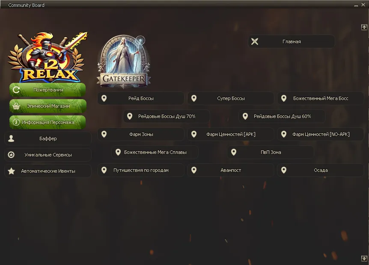Click the star icon beside Автоматические Ивенты
Screen dimensions: 369x265
pos(11,171)
